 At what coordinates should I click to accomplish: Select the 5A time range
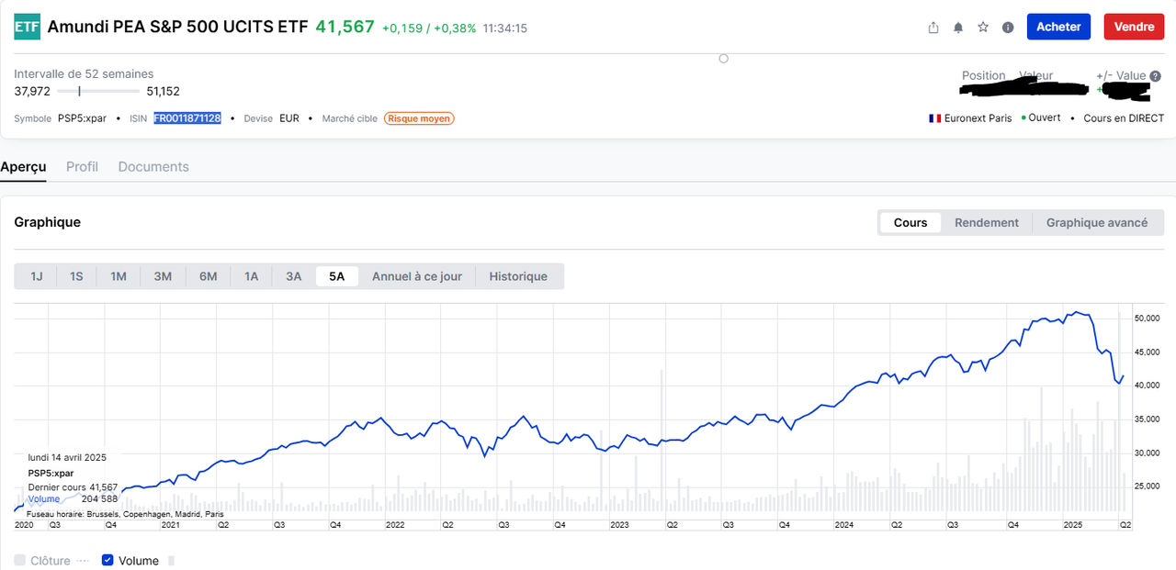[x=336, y=276]
